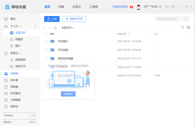Open the user avatar profile

(139, 7)
